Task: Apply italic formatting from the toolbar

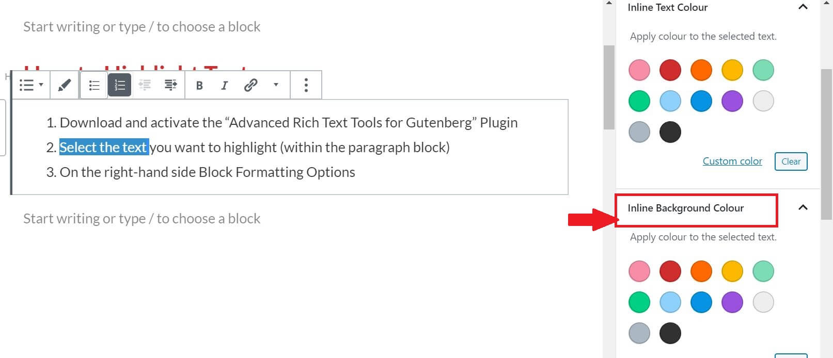Action: [x=224, y=85]
